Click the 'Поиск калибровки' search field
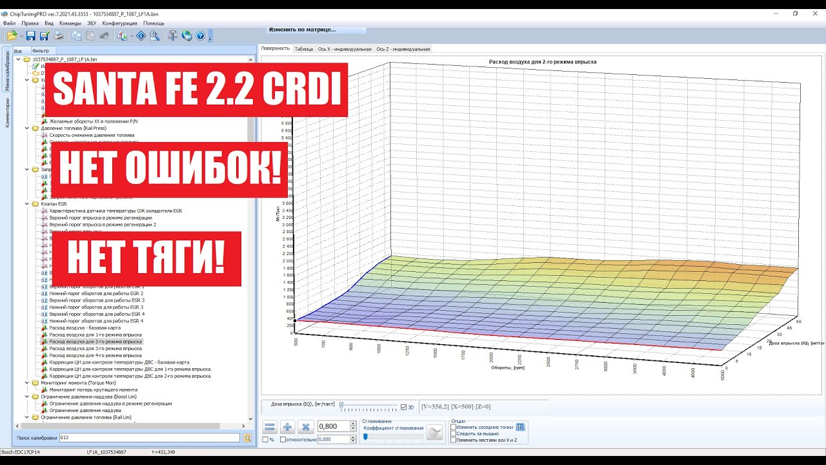Screen dimensions: 826x465 point(150,438)
